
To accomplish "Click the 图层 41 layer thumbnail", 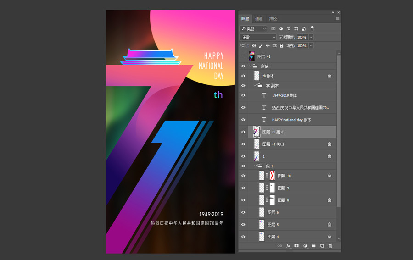I will tap(252, 56).
